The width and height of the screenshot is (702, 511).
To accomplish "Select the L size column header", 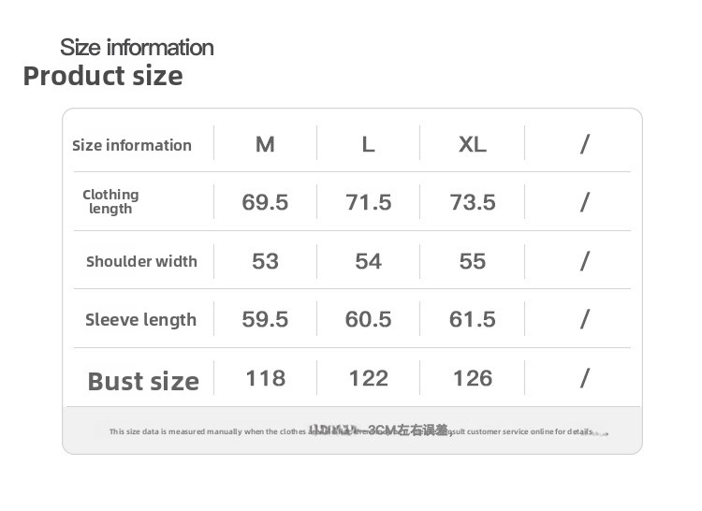I will point(369,144).
